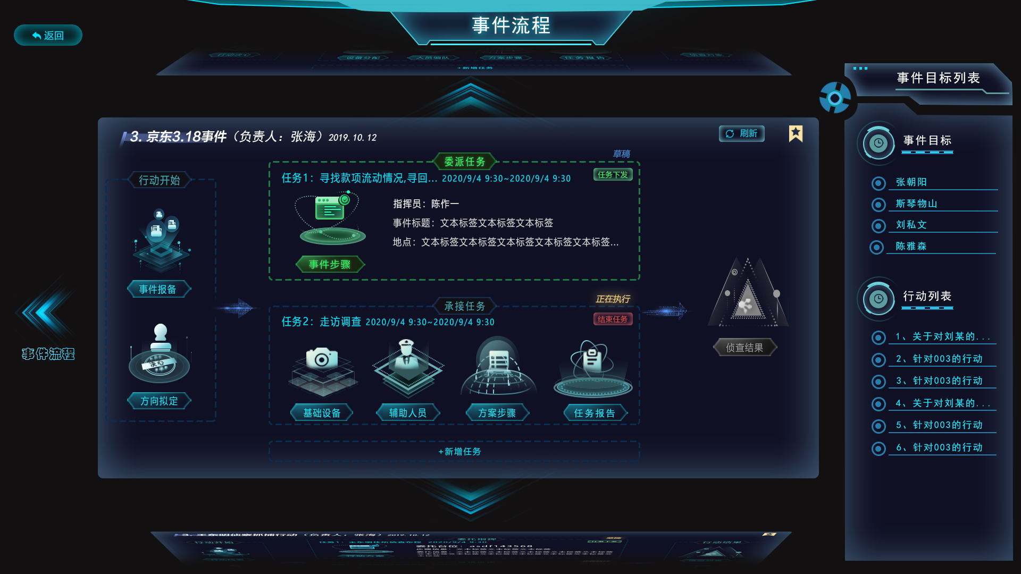1021x574 pixels.
Task: Select radio button next to 陈雅森
Action: (876, 247)
